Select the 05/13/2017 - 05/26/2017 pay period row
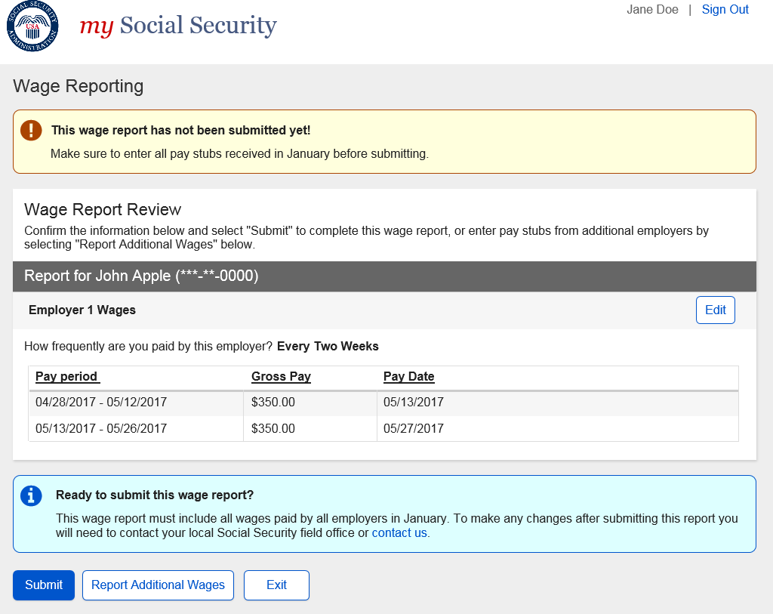 [x=101, y=429]
